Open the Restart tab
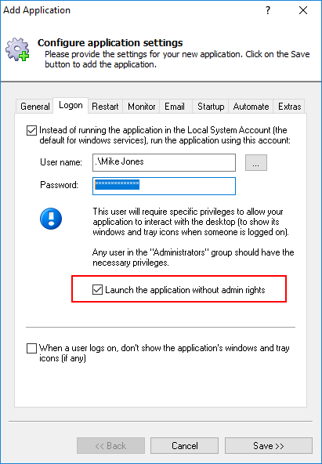 click(x=105, y=107)
